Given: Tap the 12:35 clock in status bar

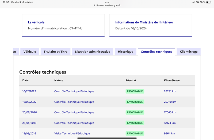Looking at the screenshot, I should coord(6,2).
